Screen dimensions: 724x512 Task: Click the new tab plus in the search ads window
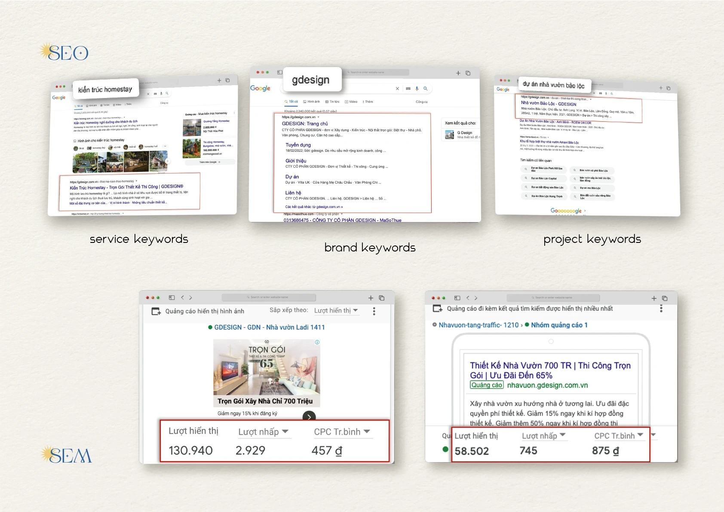pos(654,298)
